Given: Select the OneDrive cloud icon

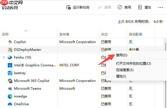Looking at the screenshot, I should [10, 104].
